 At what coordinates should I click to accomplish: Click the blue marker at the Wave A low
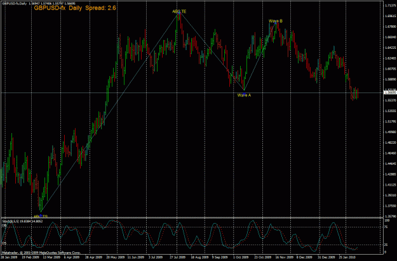tap(244, 93)
